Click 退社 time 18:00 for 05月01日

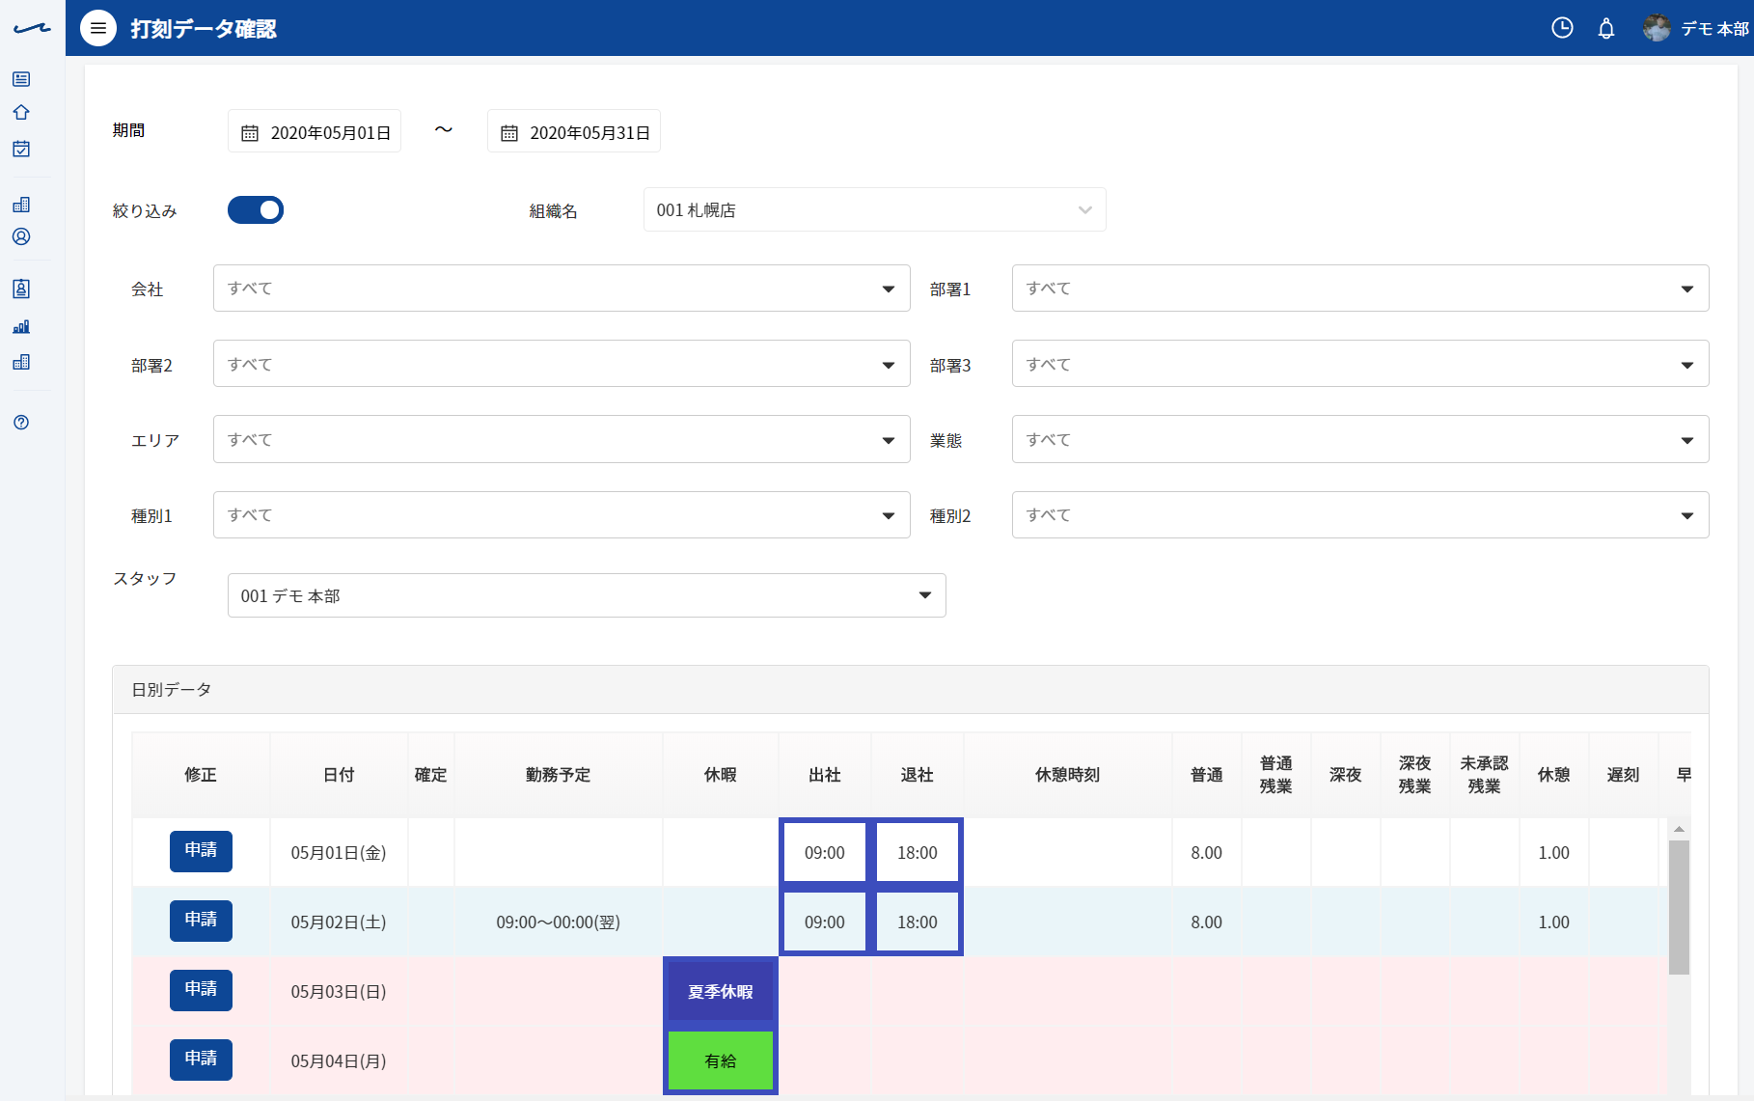(x=918, y=852)
